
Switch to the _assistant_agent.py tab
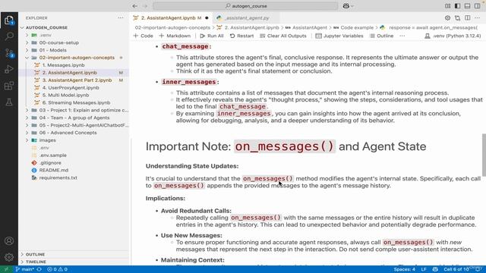coord(247,18)
